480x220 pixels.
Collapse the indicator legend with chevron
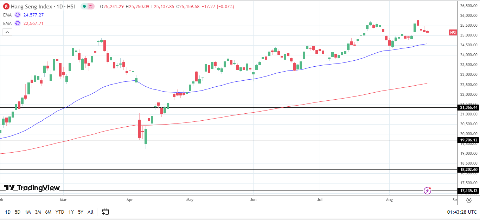click(7, 32)
